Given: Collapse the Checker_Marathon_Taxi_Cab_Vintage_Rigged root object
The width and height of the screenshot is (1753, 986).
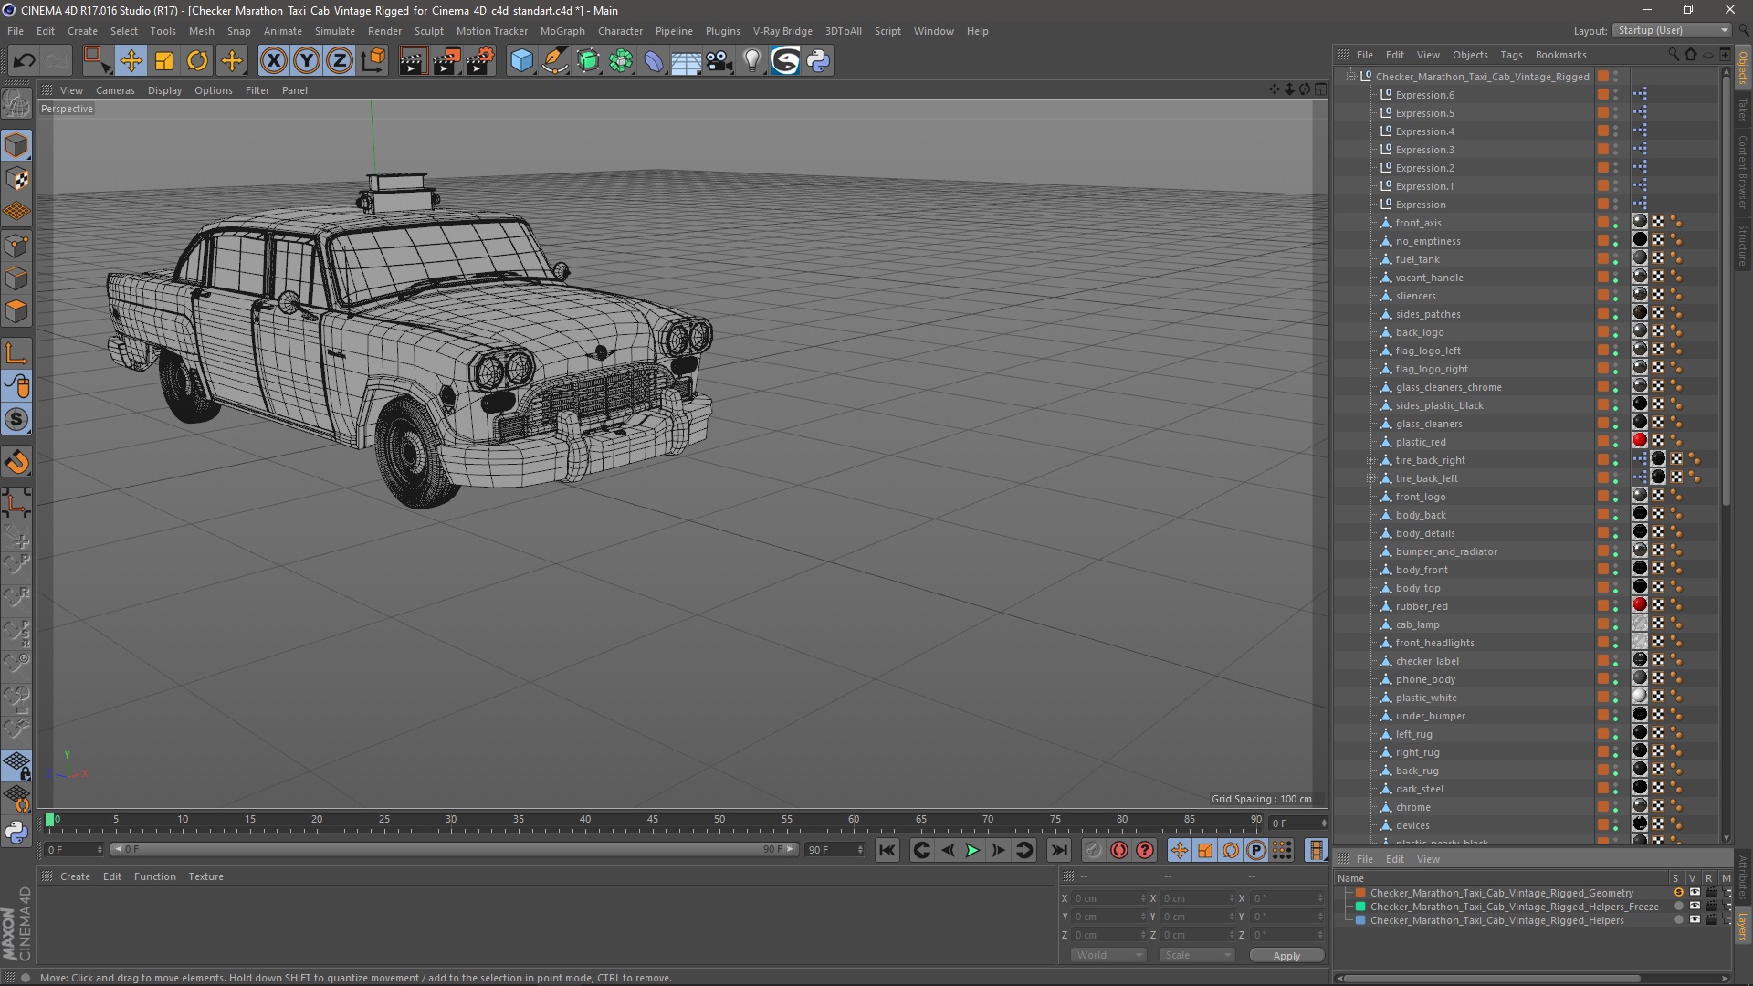Looking at the screenshot, I should click(x=1351, y=77).
